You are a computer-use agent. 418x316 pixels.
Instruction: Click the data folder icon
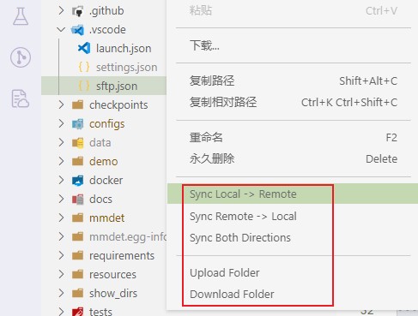click(x=77, y=142)
